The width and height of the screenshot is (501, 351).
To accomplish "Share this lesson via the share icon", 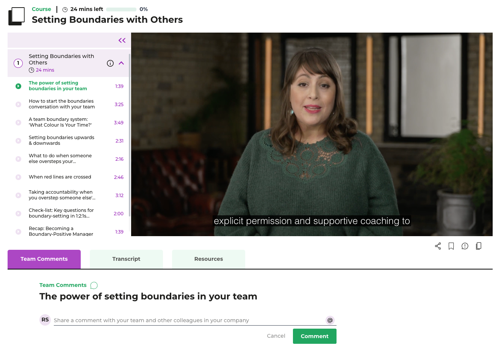I will 438,246.
